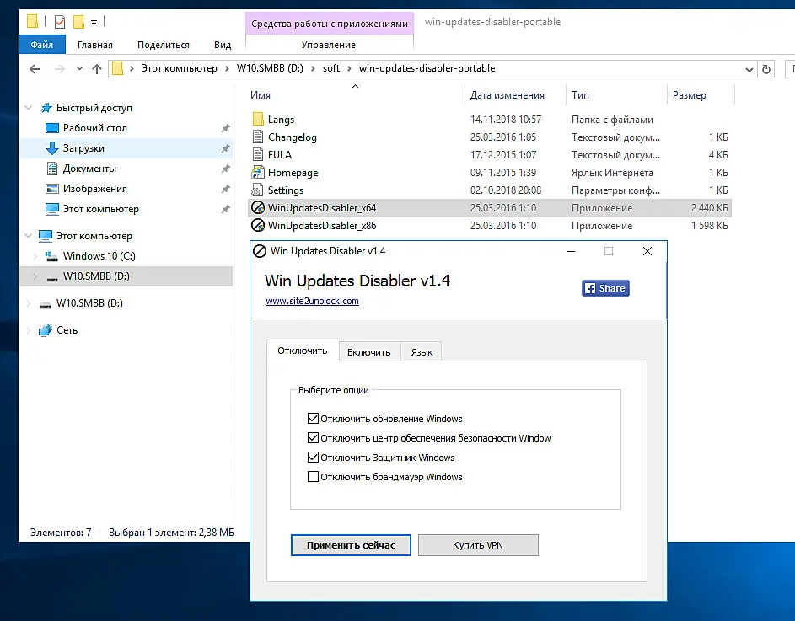Uncheck Отключить обновление Windows option

coord(313,418)
